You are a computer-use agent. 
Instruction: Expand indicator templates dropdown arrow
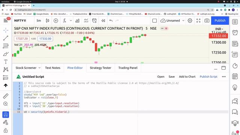pyautogui.click(x=71, y=21)
